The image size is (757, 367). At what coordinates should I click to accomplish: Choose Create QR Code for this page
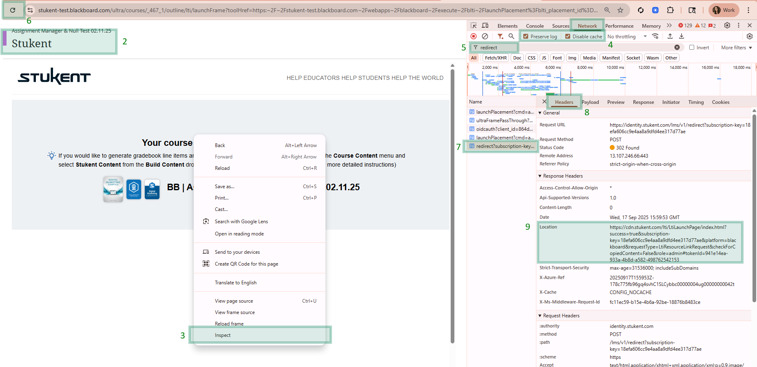pos(259,264)
